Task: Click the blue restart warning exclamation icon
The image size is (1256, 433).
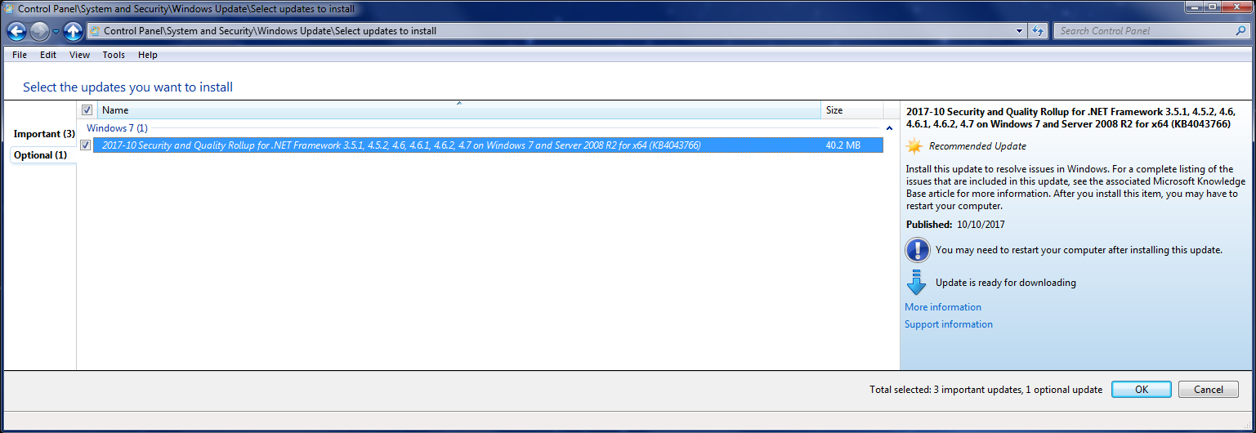Action: pyautogui.click(x=917, y=250)
